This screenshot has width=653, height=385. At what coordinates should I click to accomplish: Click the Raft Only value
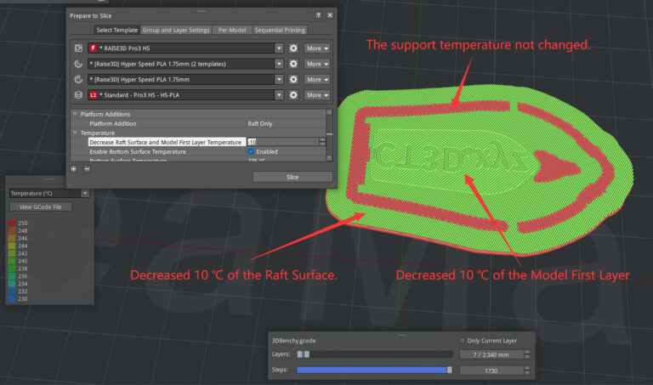(x=260, y=123)
